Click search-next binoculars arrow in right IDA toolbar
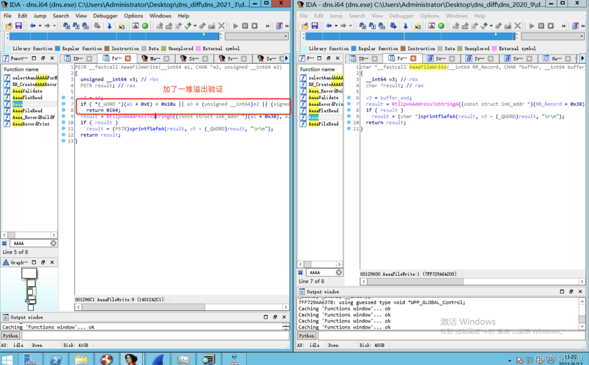The height and width of the screenshot is (365, 589). (x=393, y=26)
